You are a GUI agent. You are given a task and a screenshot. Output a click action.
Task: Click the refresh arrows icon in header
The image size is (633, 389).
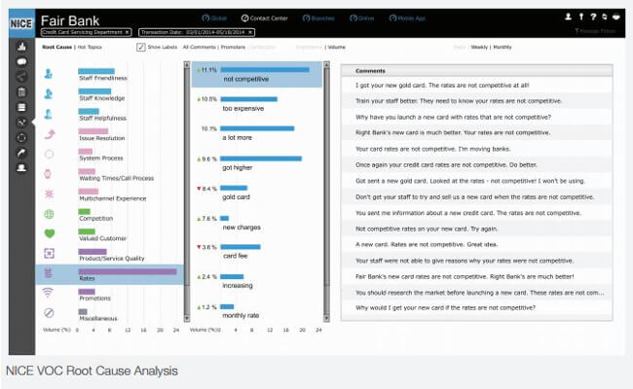coord(605,17)
